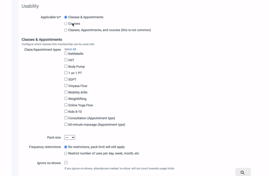Check the 60-minute massage checkbox
This screenshot has height=176, width=269.
66,124
